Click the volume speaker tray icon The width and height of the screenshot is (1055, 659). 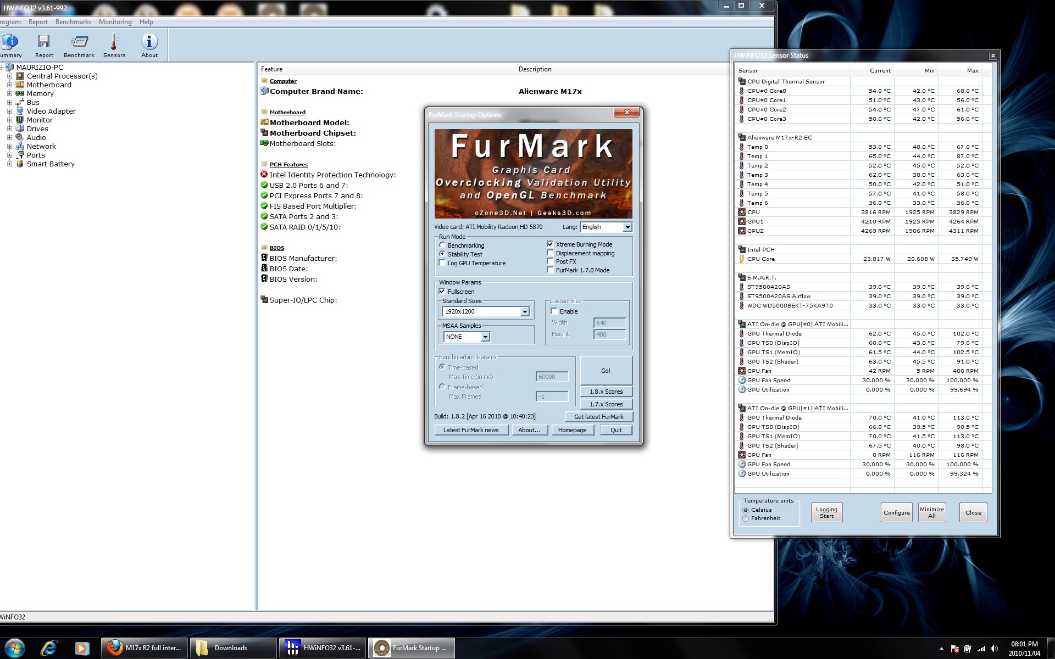[x=994, y=649]
